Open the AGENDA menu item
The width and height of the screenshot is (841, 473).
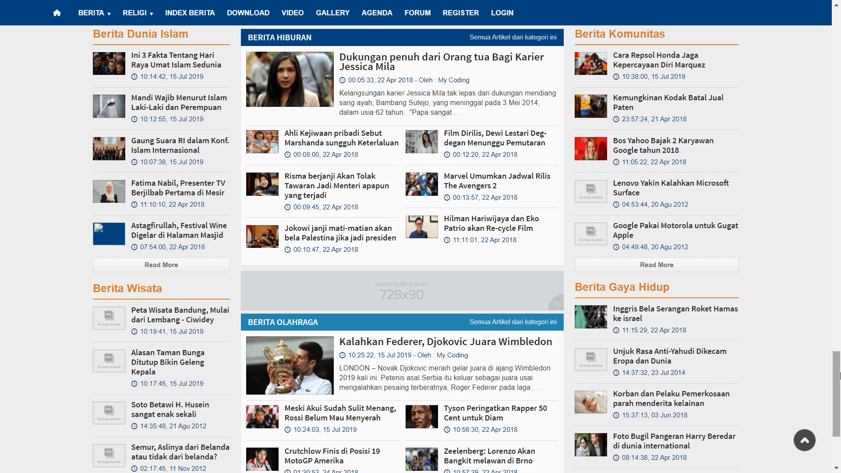377,13
